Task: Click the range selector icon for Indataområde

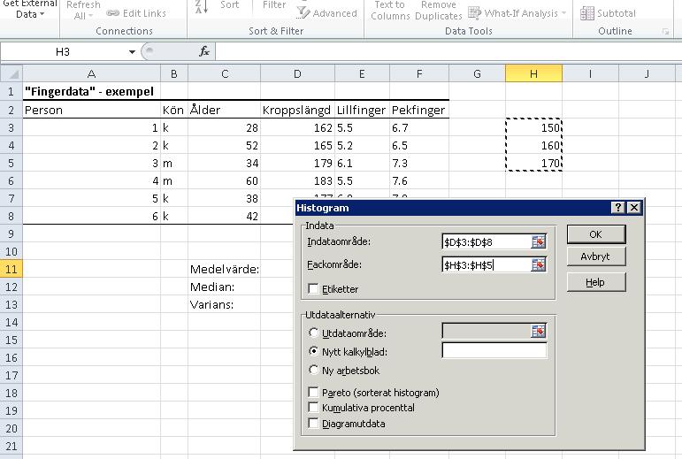Action: pyautogui.click(x=539, y=242)
